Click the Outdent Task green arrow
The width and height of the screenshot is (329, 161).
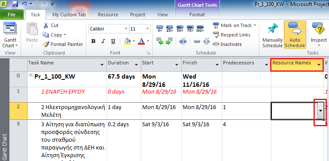click(160, 41)
